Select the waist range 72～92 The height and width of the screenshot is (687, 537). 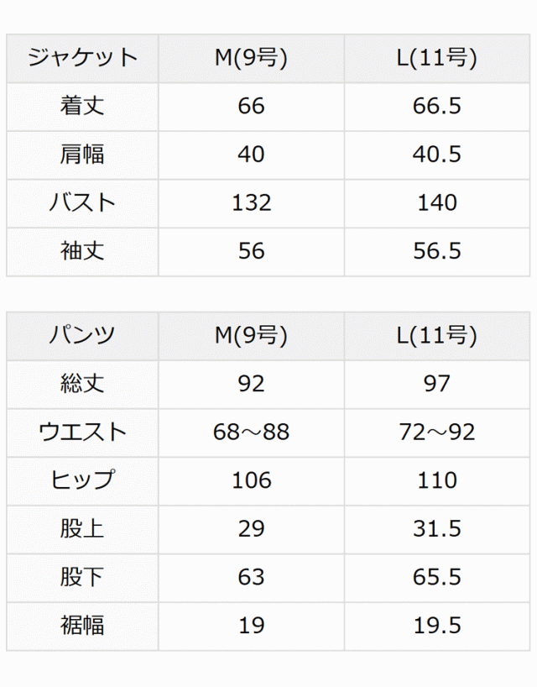(437, 432)
